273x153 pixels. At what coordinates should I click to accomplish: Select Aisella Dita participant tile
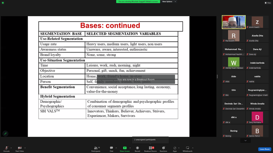pos(257,36)
